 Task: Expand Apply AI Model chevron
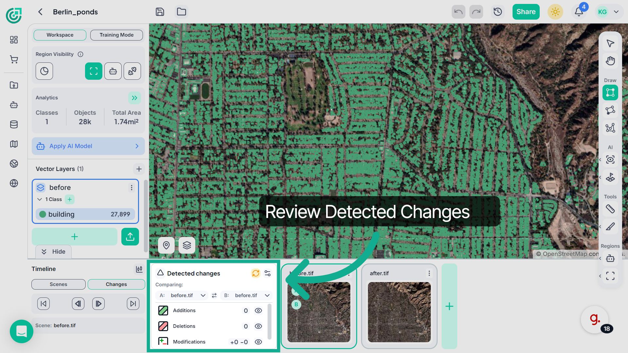point(137,146)
